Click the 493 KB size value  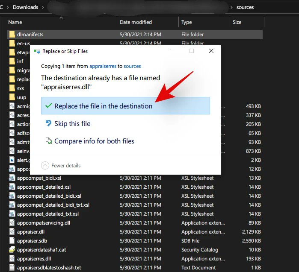tap(253, 106)
